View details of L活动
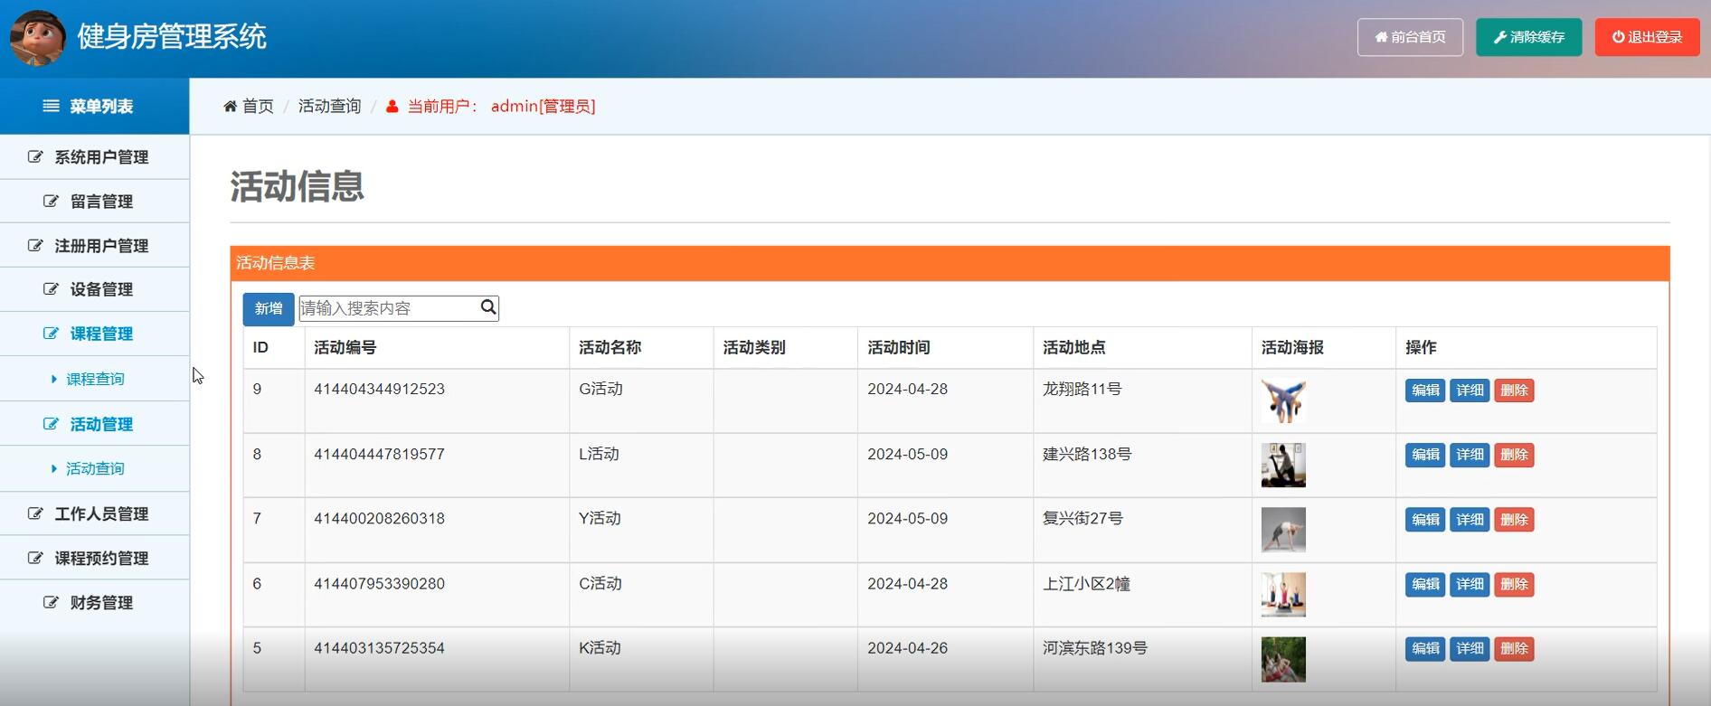 pos(1470,455)
